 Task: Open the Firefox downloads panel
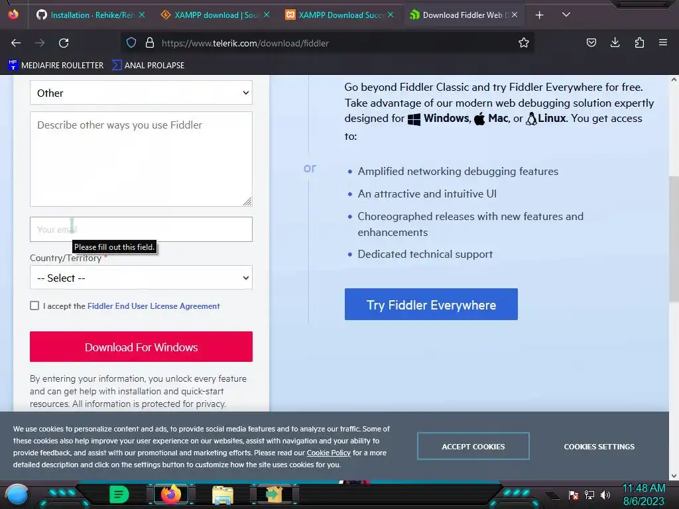tap(615, 42)
